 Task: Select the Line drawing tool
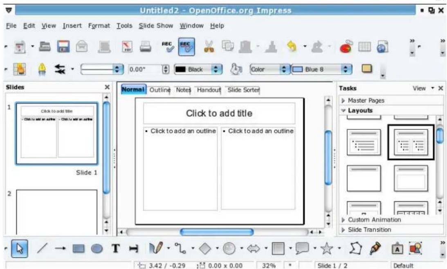[42, 249]
